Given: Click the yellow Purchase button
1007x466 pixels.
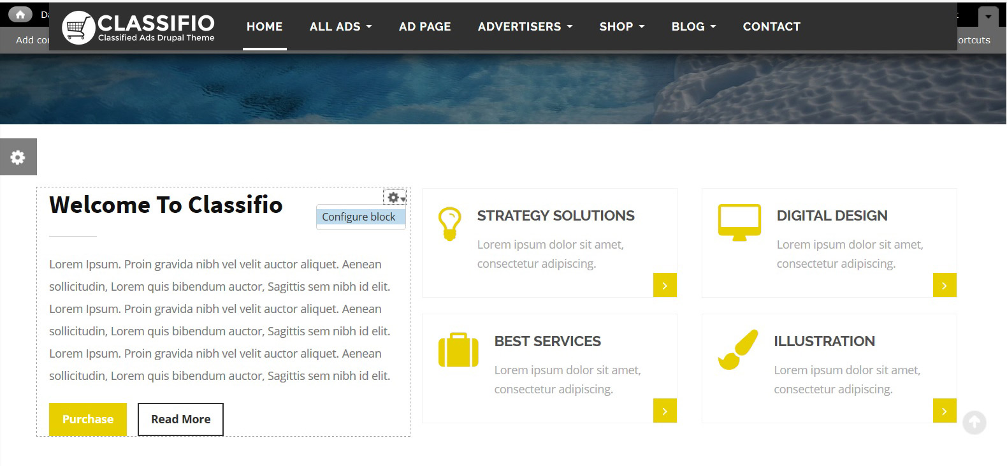Looking at the screenshot, I should tap(88, 419).
